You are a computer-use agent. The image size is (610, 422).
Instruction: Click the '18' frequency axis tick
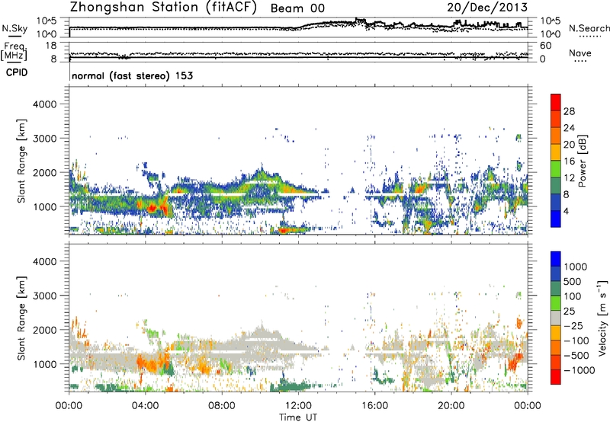51,46
